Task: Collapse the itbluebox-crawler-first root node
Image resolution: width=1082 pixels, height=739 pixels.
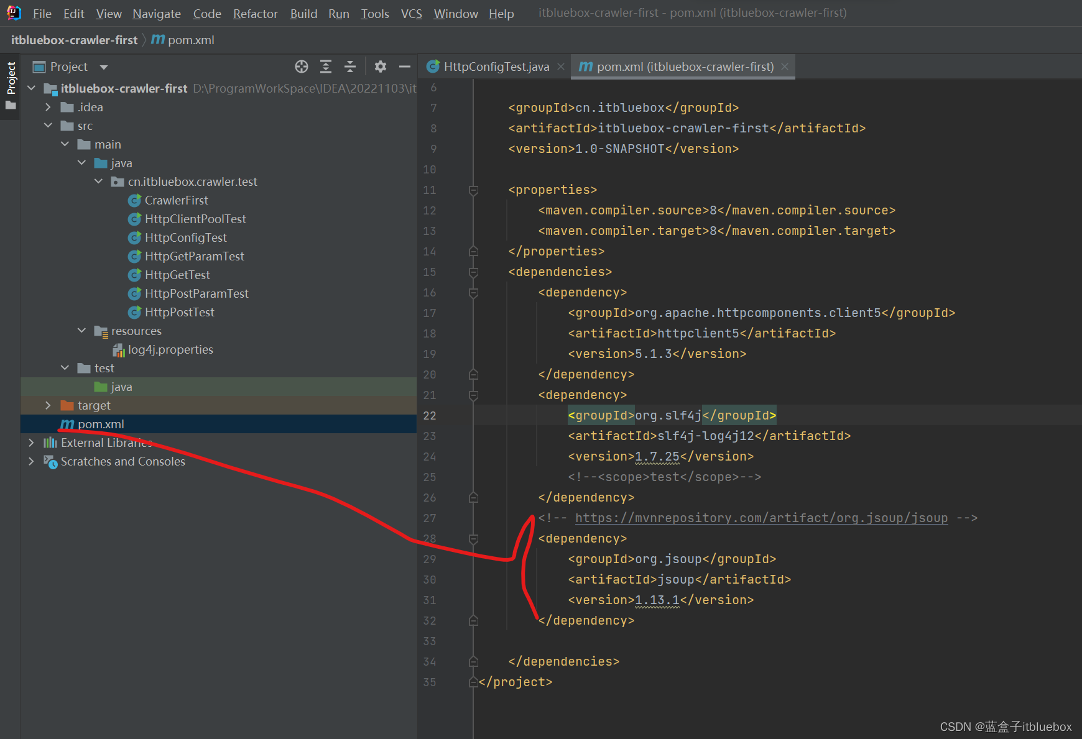Action: tap(31, 88)
